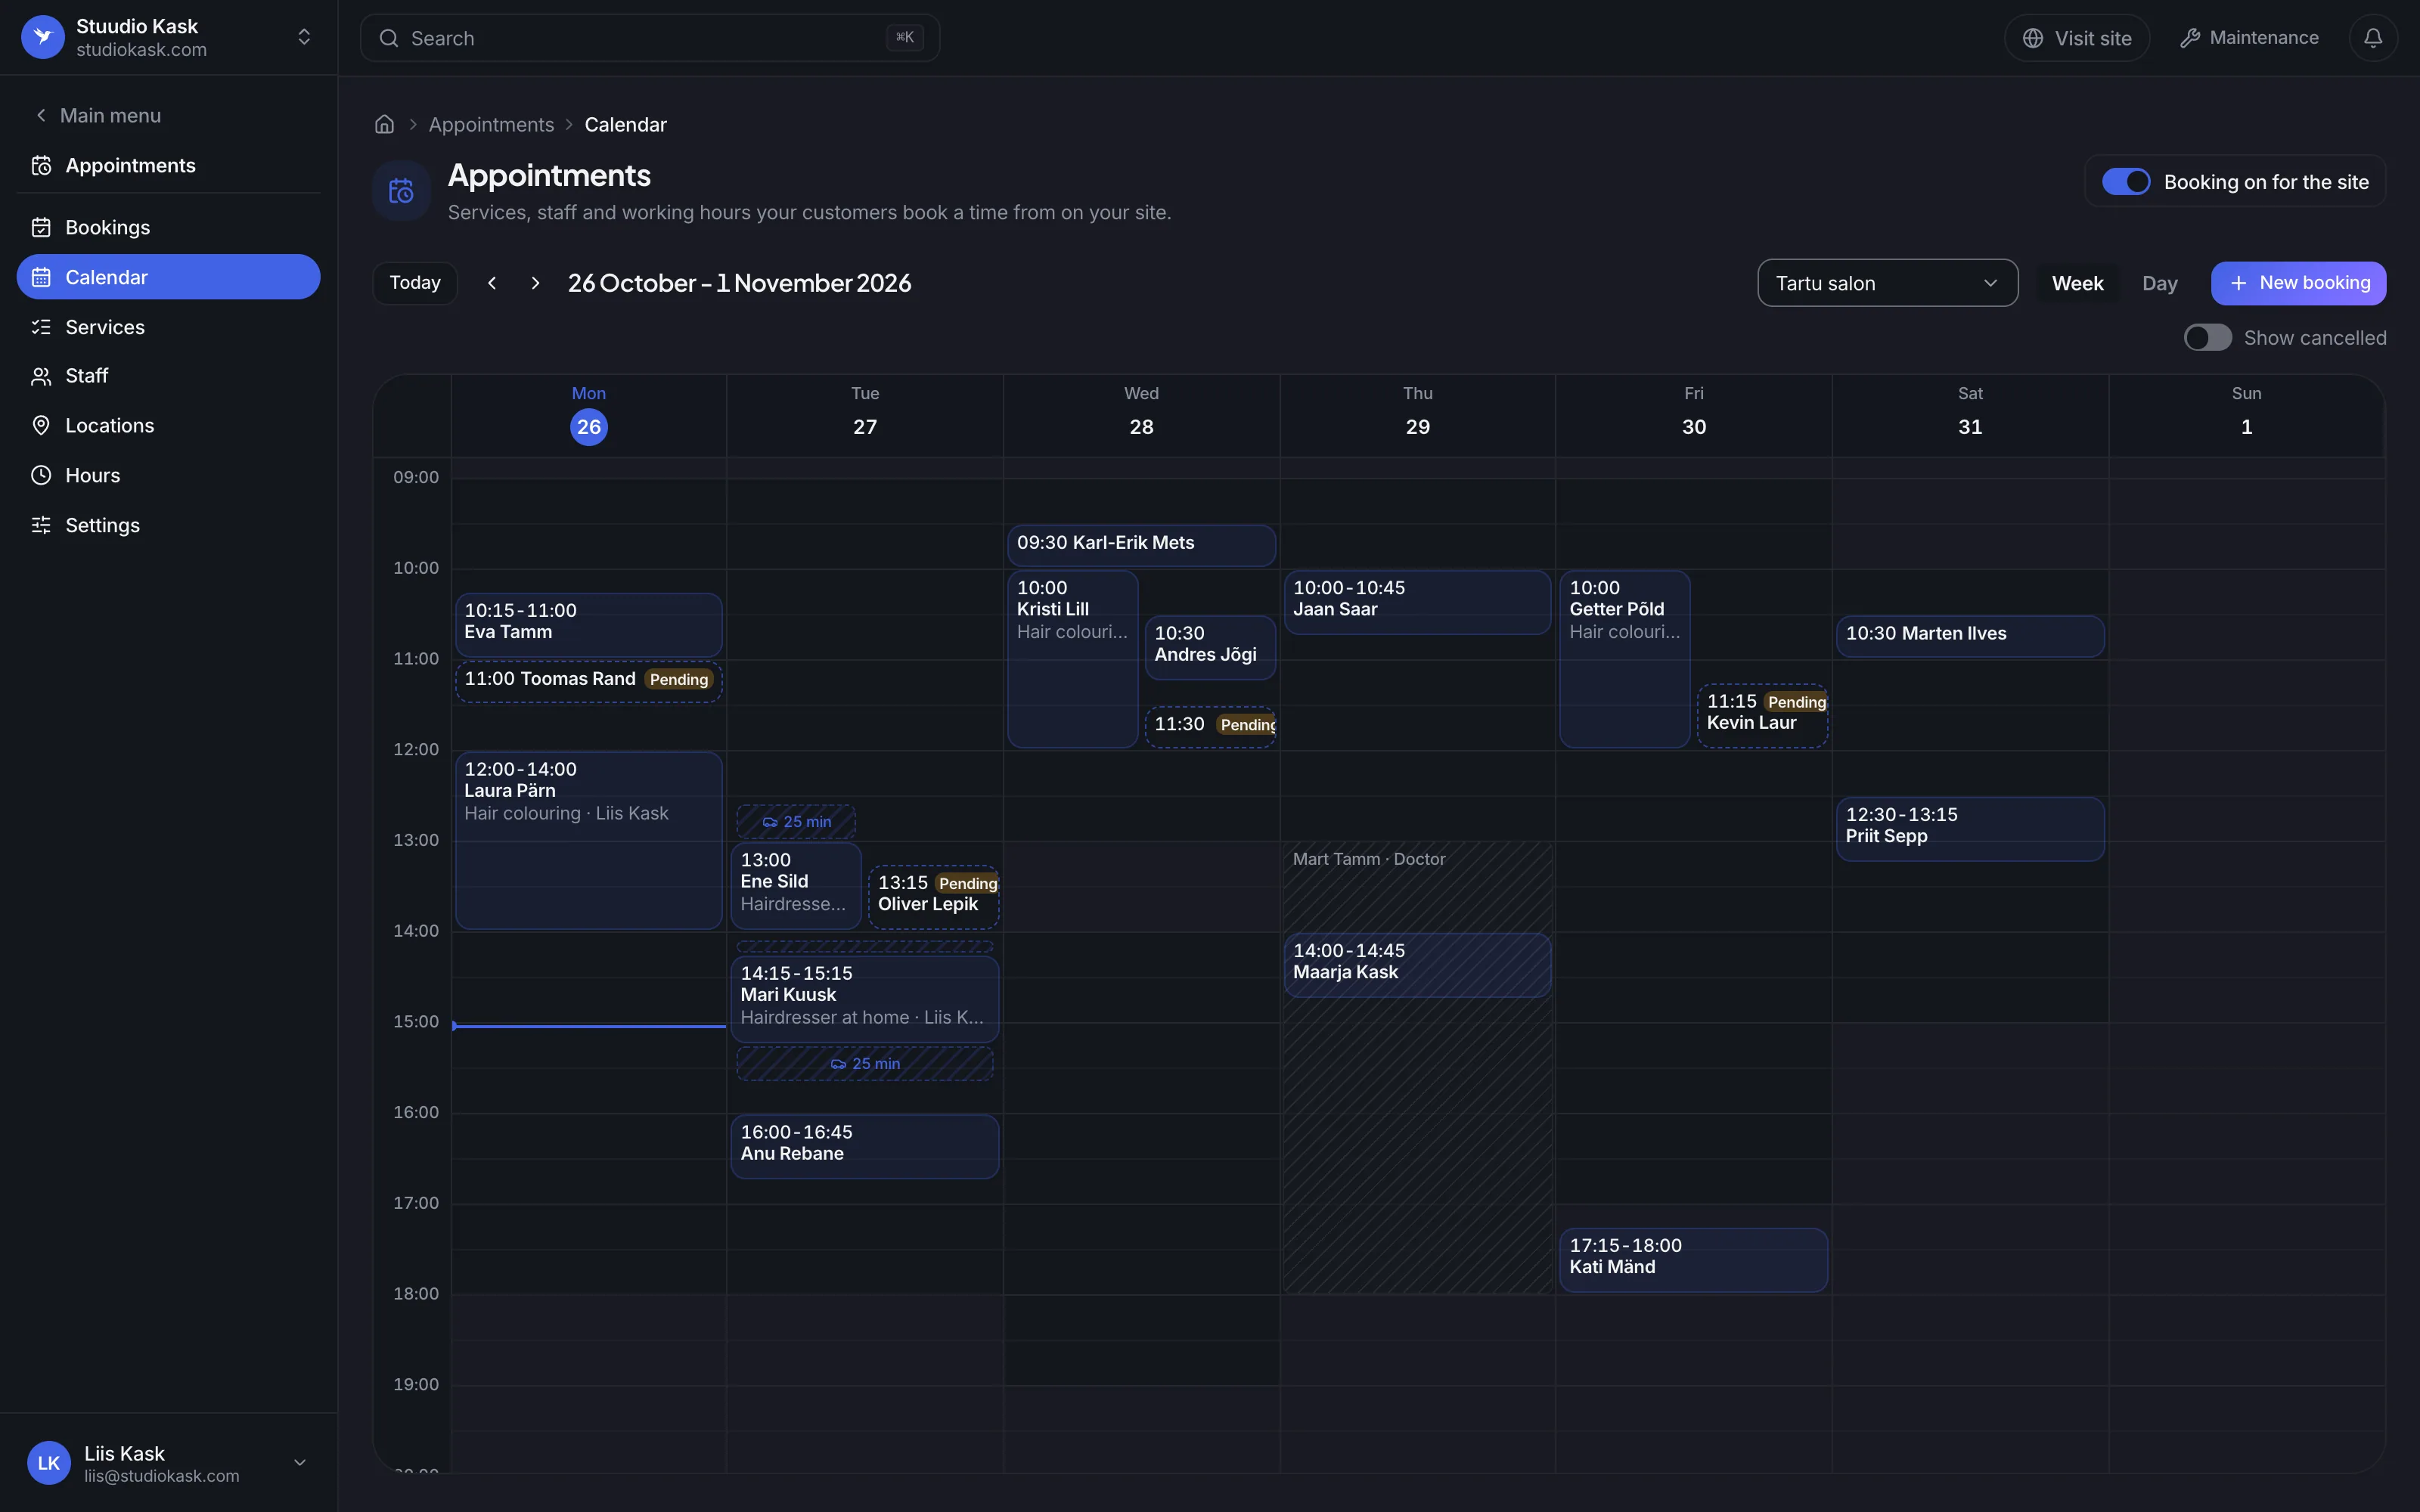Click the Appointments header calendar-clock icon
2420x1512 pixels.
point(401,191)
